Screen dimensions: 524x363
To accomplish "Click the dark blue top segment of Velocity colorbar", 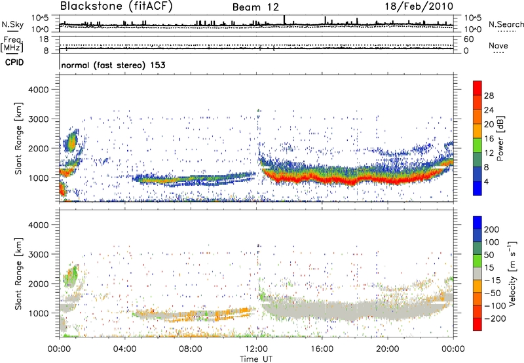I will click(x=477, y=223).
